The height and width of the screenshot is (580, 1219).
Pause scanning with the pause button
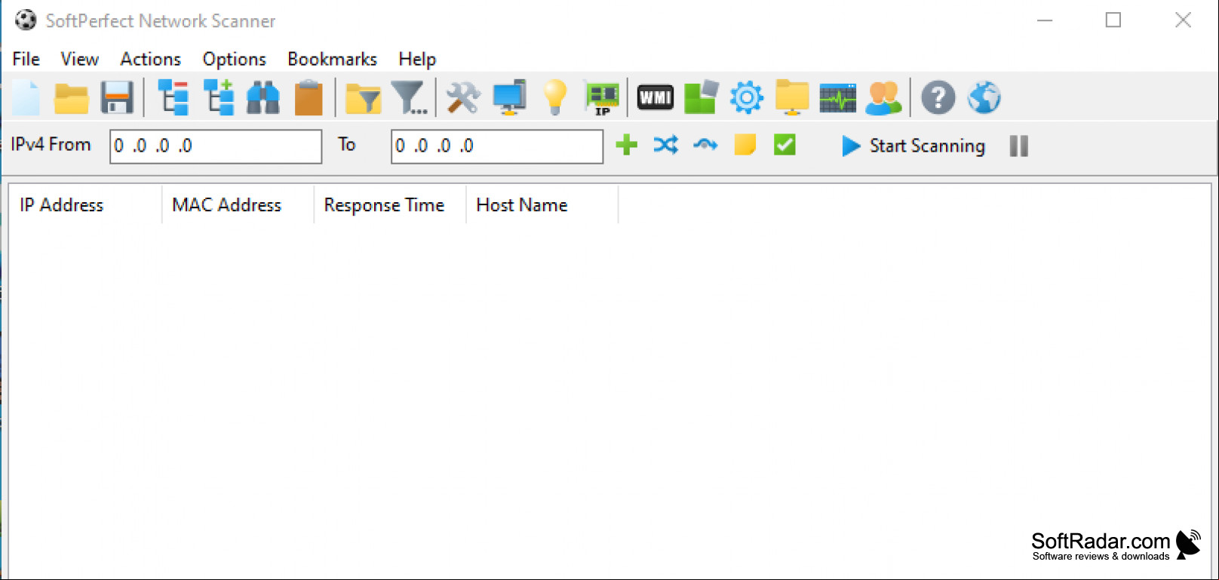1018,146
